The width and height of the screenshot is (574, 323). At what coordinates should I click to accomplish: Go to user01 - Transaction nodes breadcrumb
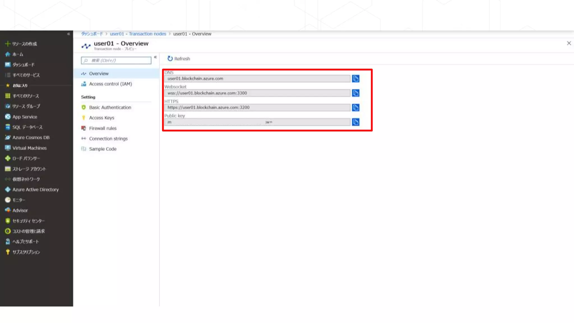[138, 34]
